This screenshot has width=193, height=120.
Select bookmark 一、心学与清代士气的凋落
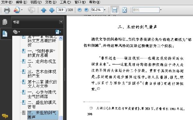[x=42, y=94]
